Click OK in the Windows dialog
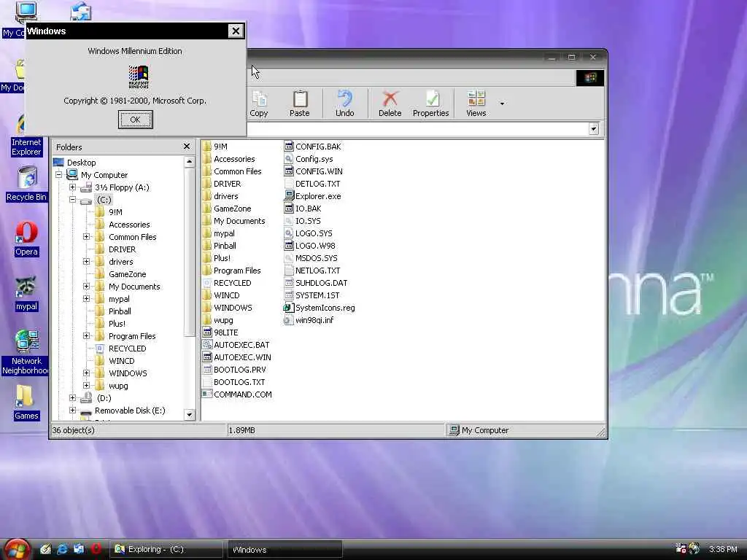This screenshot has width=747, height=560. click(135, 120)
